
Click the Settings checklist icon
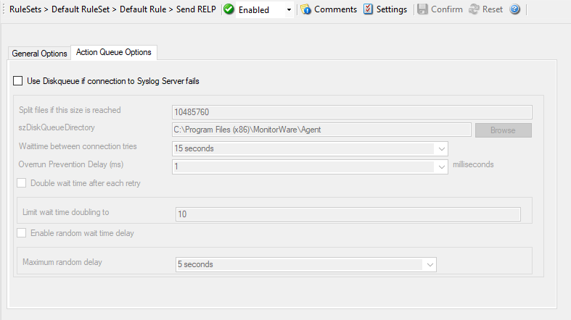pos(368,9)
